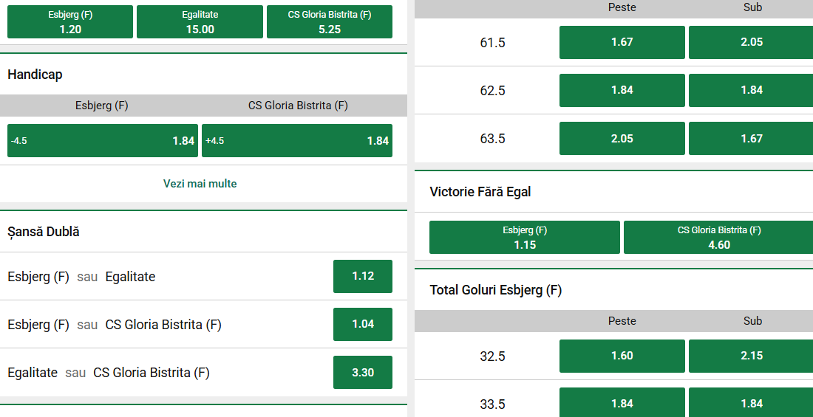The height and width of the screenshot is (417, 813).
Task: Bet Peste 61.5 at 1.67
Action: [622, 42]
